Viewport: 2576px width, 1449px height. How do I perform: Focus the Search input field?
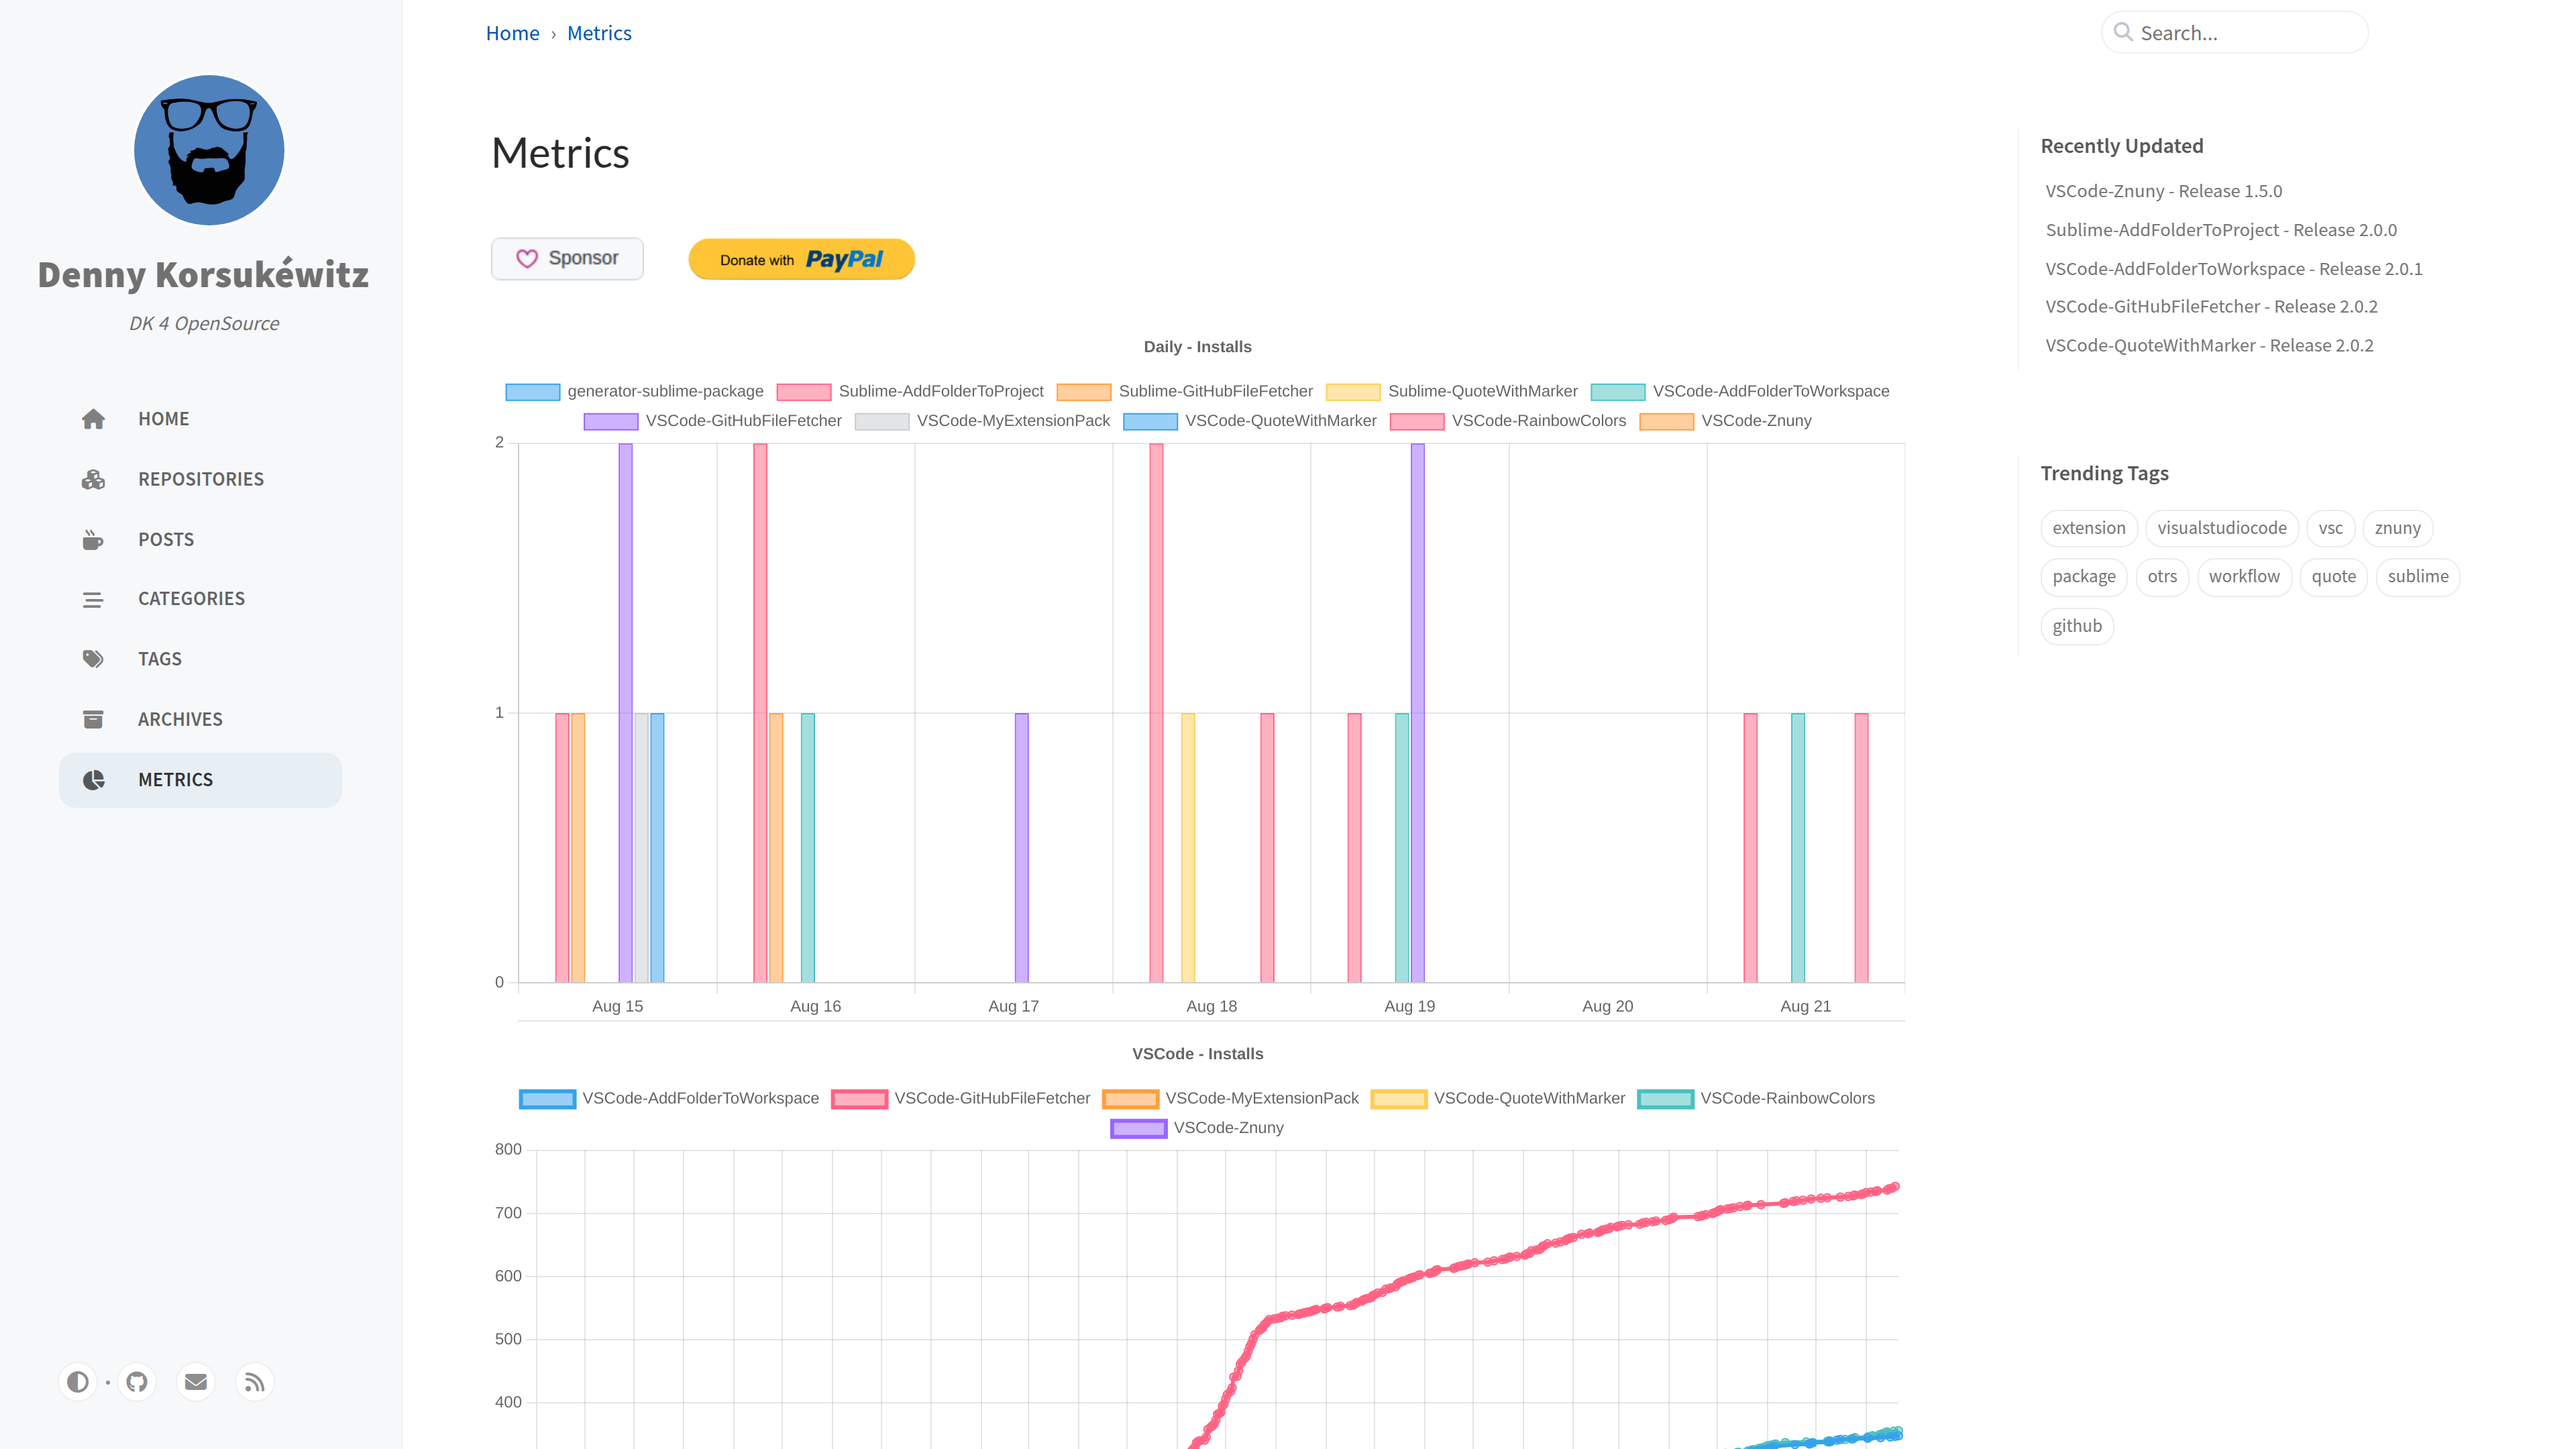click(2235, 32)
